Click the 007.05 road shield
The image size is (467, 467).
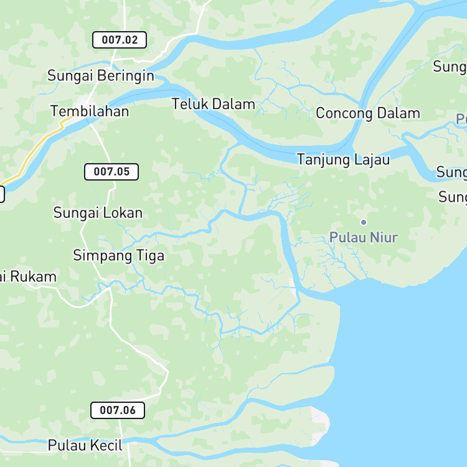(x=111, y=172)
